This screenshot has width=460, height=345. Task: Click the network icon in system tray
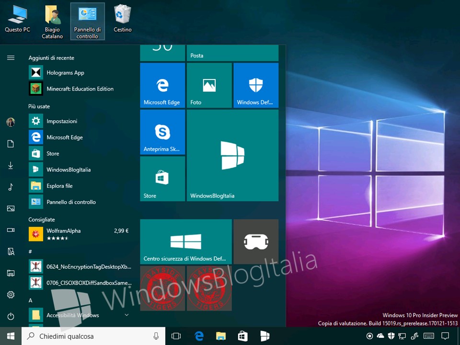(402, 336)
